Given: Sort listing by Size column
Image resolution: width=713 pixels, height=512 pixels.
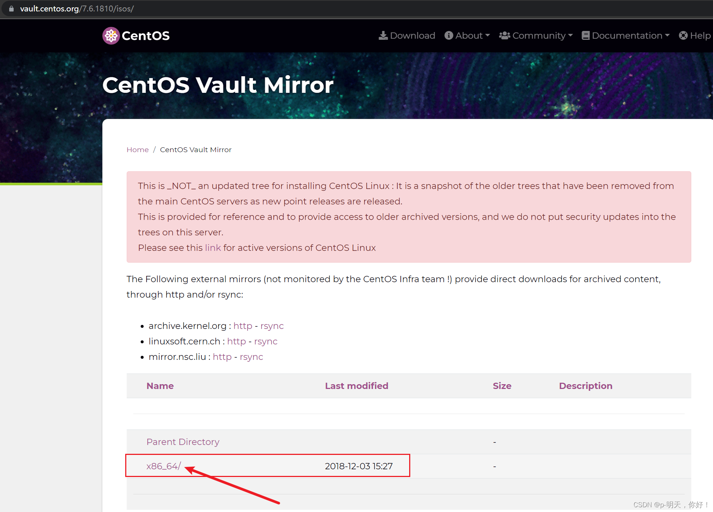Looking at the screenshot, I should coord(502,386).
